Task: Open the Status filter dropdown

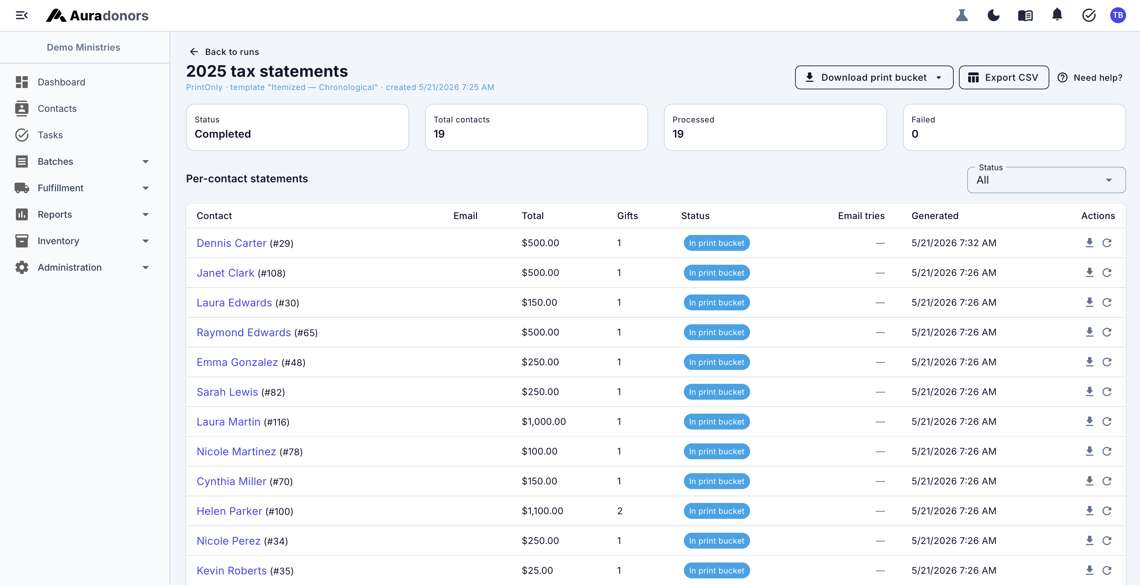Action: pos(1046,180)
